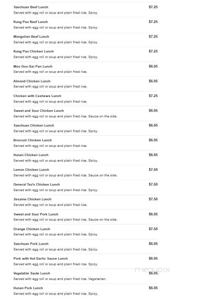The image size is (211, 297).
Task: Select Sweet and Sour Chicken Lunch
Action: tap(39, 111)
